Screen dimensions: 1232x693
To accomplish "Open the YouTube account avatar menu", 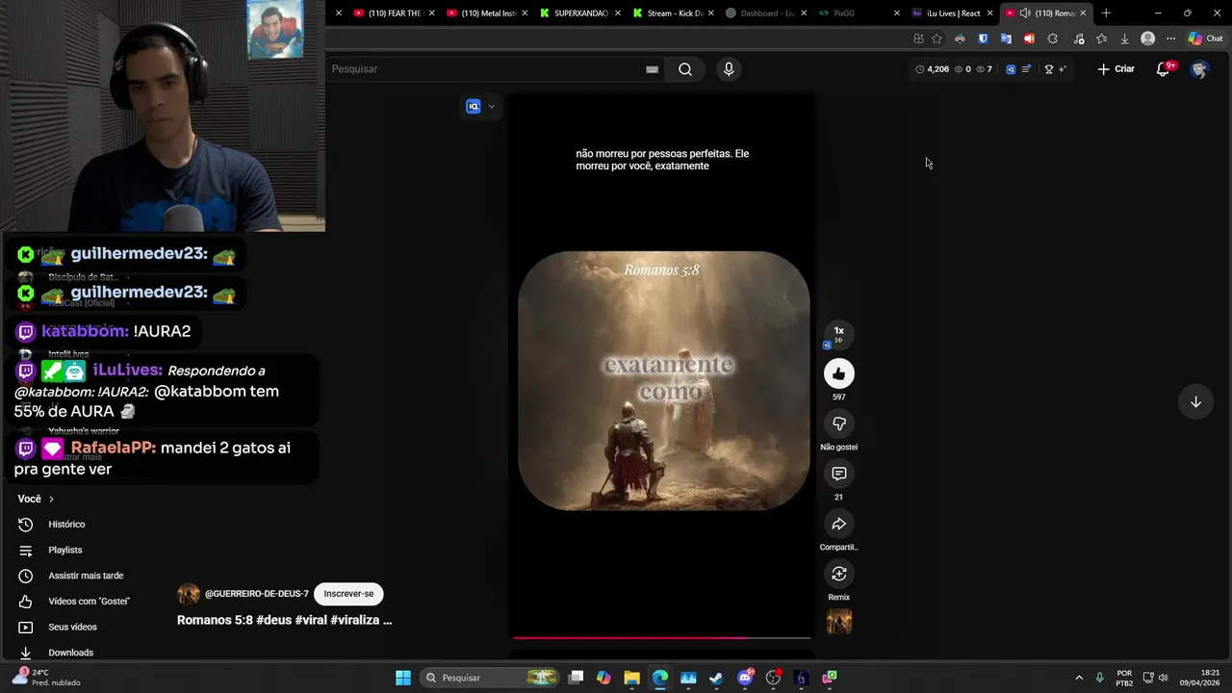I will pos(1199,69).
